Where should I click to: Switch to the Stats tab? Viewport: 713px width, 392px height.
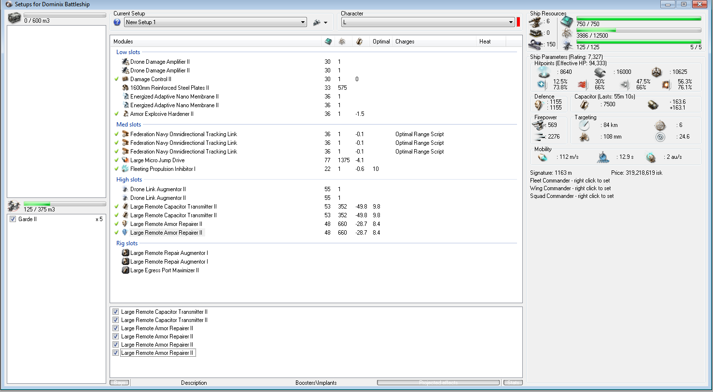click(513, 383)
